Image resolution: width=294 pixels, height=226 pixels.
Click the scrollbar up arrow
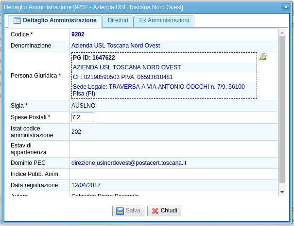click(x=282, y=32)
